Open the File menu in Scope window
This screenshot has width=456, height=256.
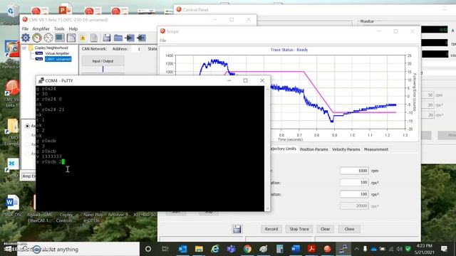pos(163,41)
